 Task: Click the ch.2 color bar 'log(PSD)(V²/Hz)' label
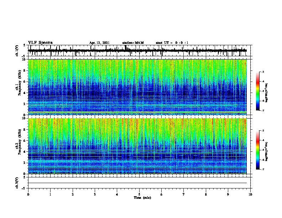coord(266,151)
